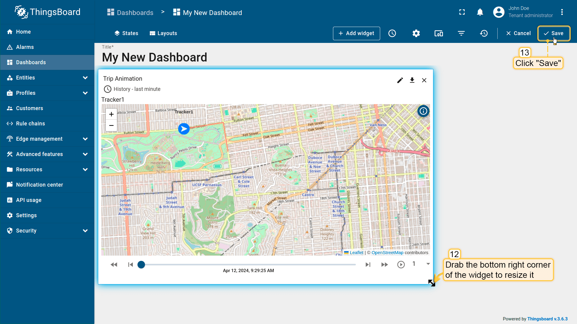Toggle fullscreen mode icon
577x324 pixels.
[x=462, y=12]
